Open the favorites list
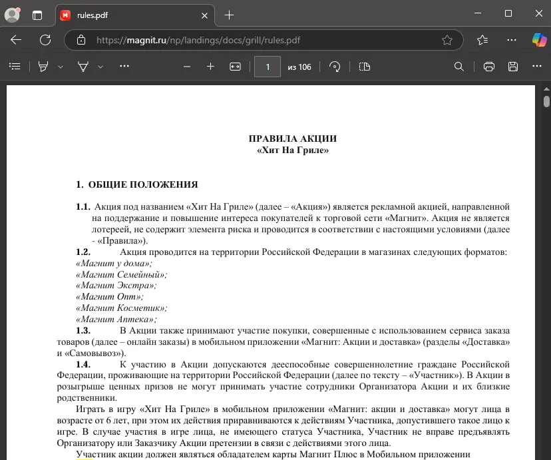Viewport: 551px width, 460px height. (x=482, y=40)
